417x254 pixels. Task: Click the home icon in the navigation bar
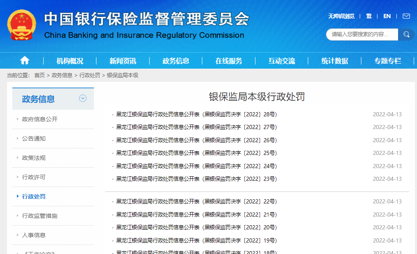tap(25, 60)
